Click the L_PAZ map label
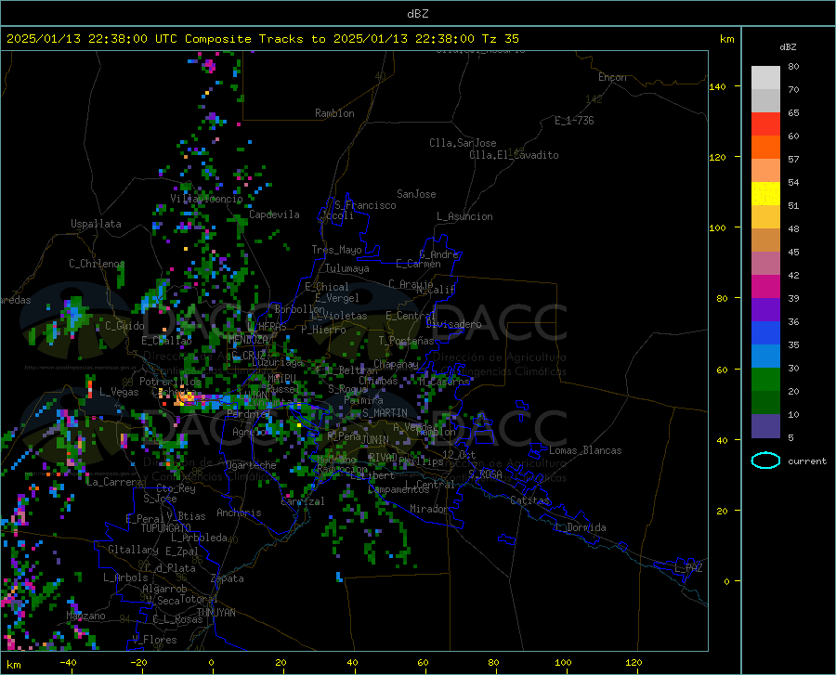This screenshot has width=836, height=675. coord(688,568)
